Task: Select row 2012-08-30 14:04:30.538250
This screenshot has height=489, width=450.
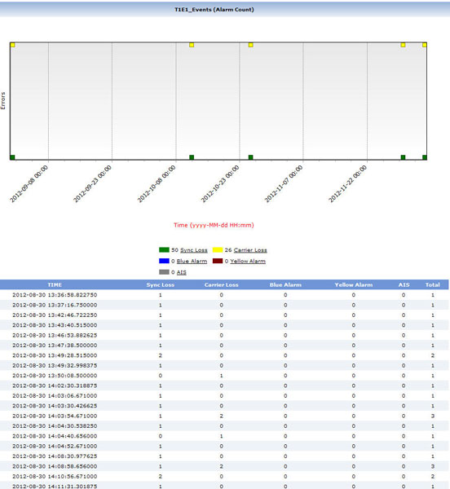Action: tap(224, 426)
